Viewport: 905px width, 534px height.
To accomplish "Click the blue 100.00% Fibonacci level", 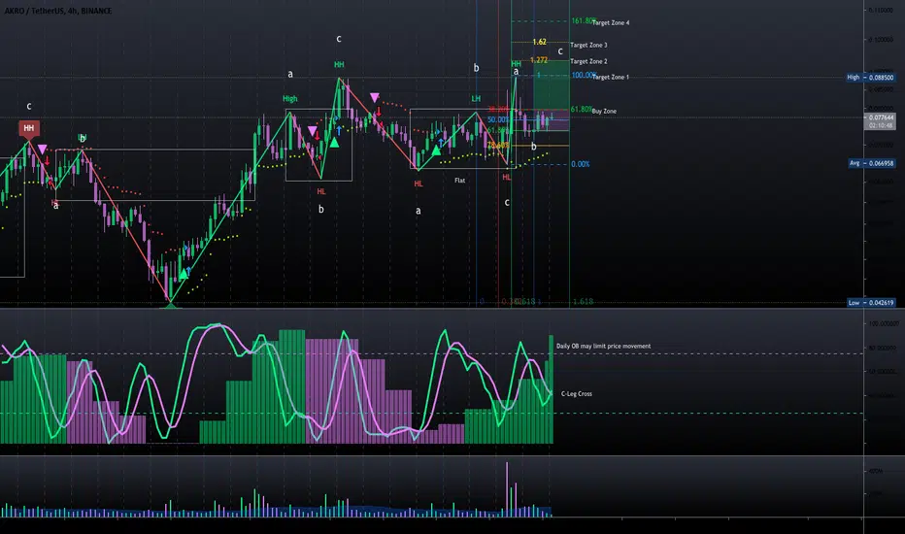I will (x=583, y=75).
